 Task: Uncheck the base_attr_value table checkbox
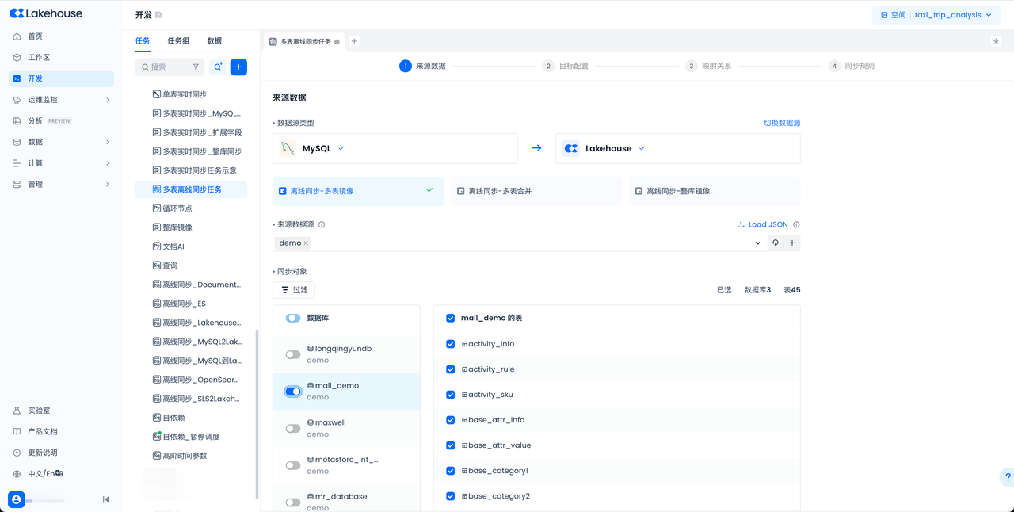point(450,445)
